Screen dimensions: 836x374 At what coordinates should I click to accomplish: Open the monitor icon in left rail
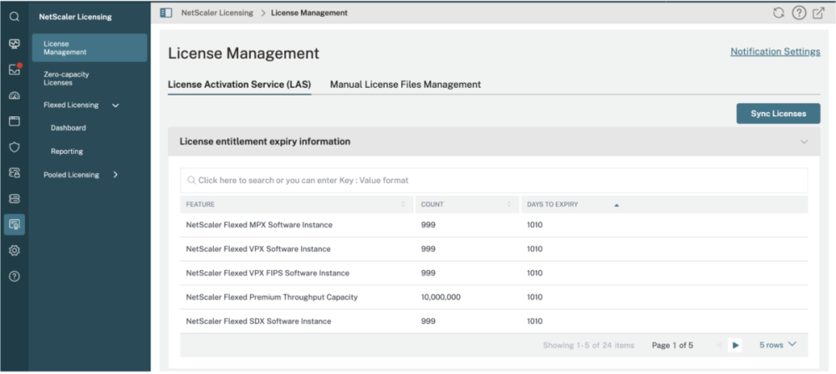click(x=14, y=44)
